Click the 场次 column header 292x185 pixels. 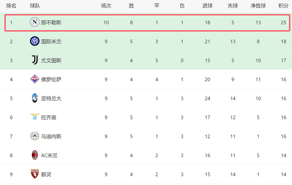pos(106,6)
